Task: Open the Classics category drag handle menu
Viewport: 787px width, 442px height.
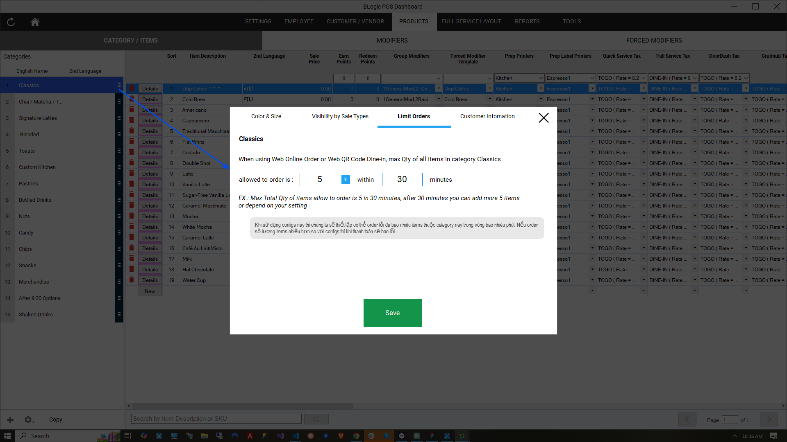Action: point(119,86)
